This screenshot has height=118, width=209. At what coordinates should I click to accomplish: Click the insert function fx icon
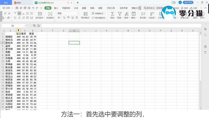[39, 26]
